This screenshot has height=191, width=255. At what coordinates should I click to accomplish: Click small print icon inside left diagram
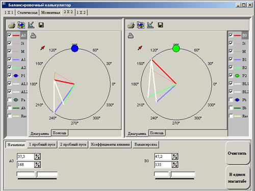point(33,36)
